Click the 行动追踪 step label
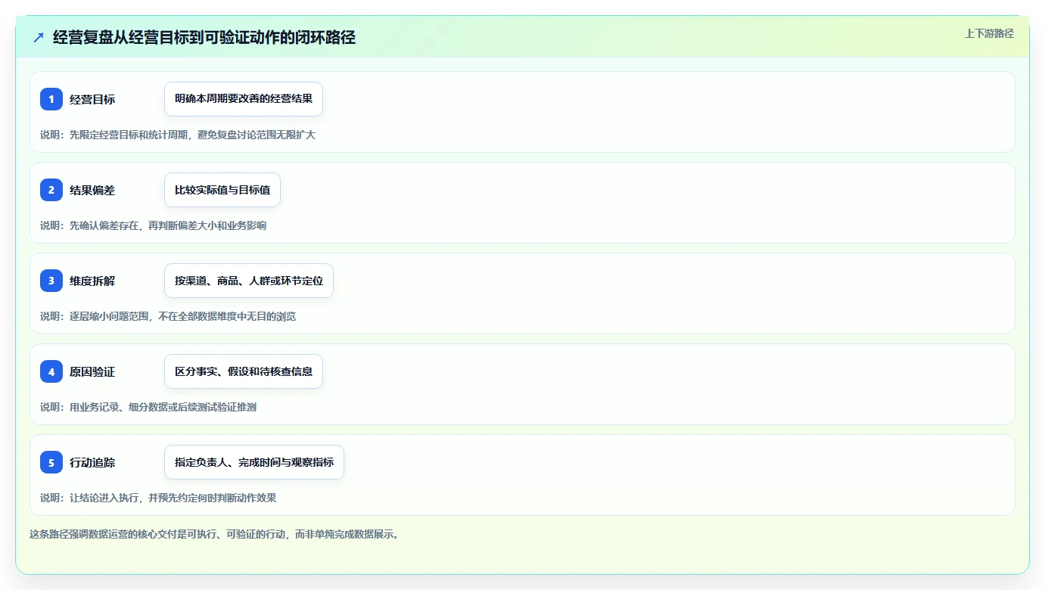 tap(92, 462)
